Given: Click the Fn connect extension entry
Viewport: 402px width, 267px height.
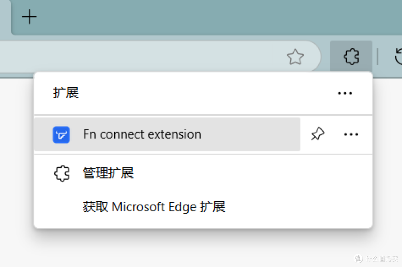Looking at the screenshot, I should pos(142,134).
